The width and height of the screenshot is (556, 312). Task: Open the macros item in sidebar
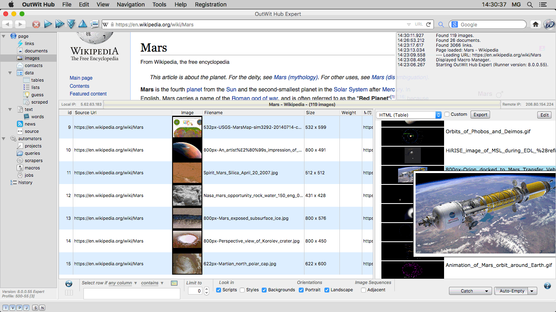coord(32,168)
